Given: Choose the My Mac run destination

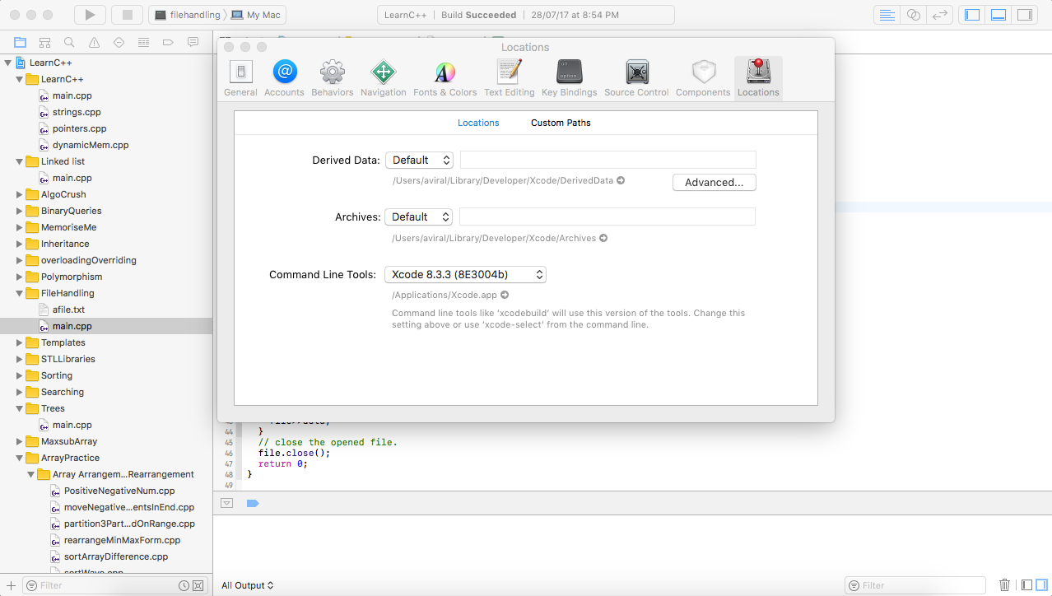Looking at the screenshot, I should 256,15.
